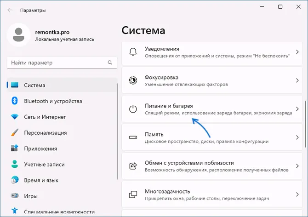Open Bluetooth и устройства section
308x217 pixels.
62,101
